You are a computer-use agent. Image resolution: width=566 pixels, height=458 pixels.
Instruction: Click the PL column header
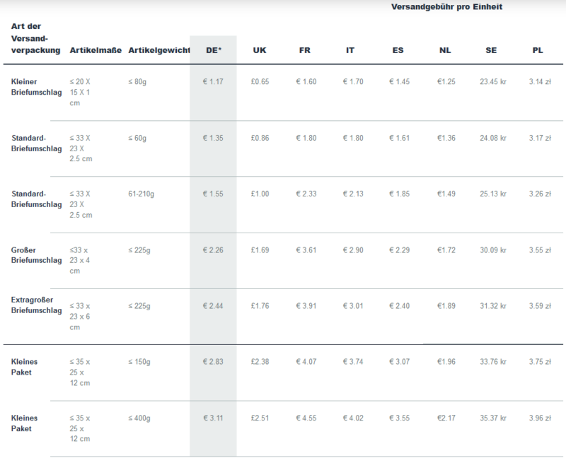[538, 50]
